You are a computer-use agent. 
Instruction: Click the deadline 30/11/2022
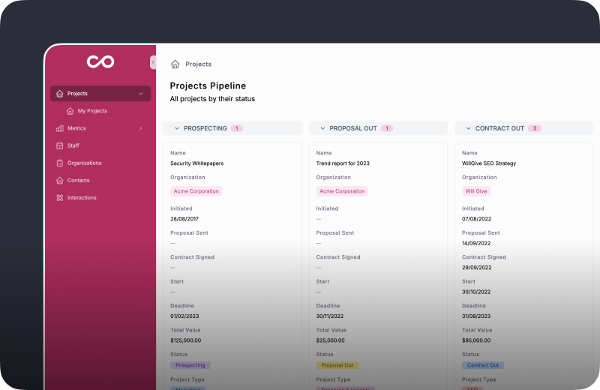coord(330,316)
